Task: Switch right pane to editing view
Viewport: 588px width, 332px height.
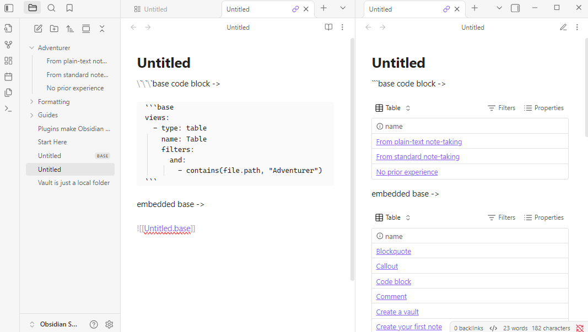Action: [563, 27]
